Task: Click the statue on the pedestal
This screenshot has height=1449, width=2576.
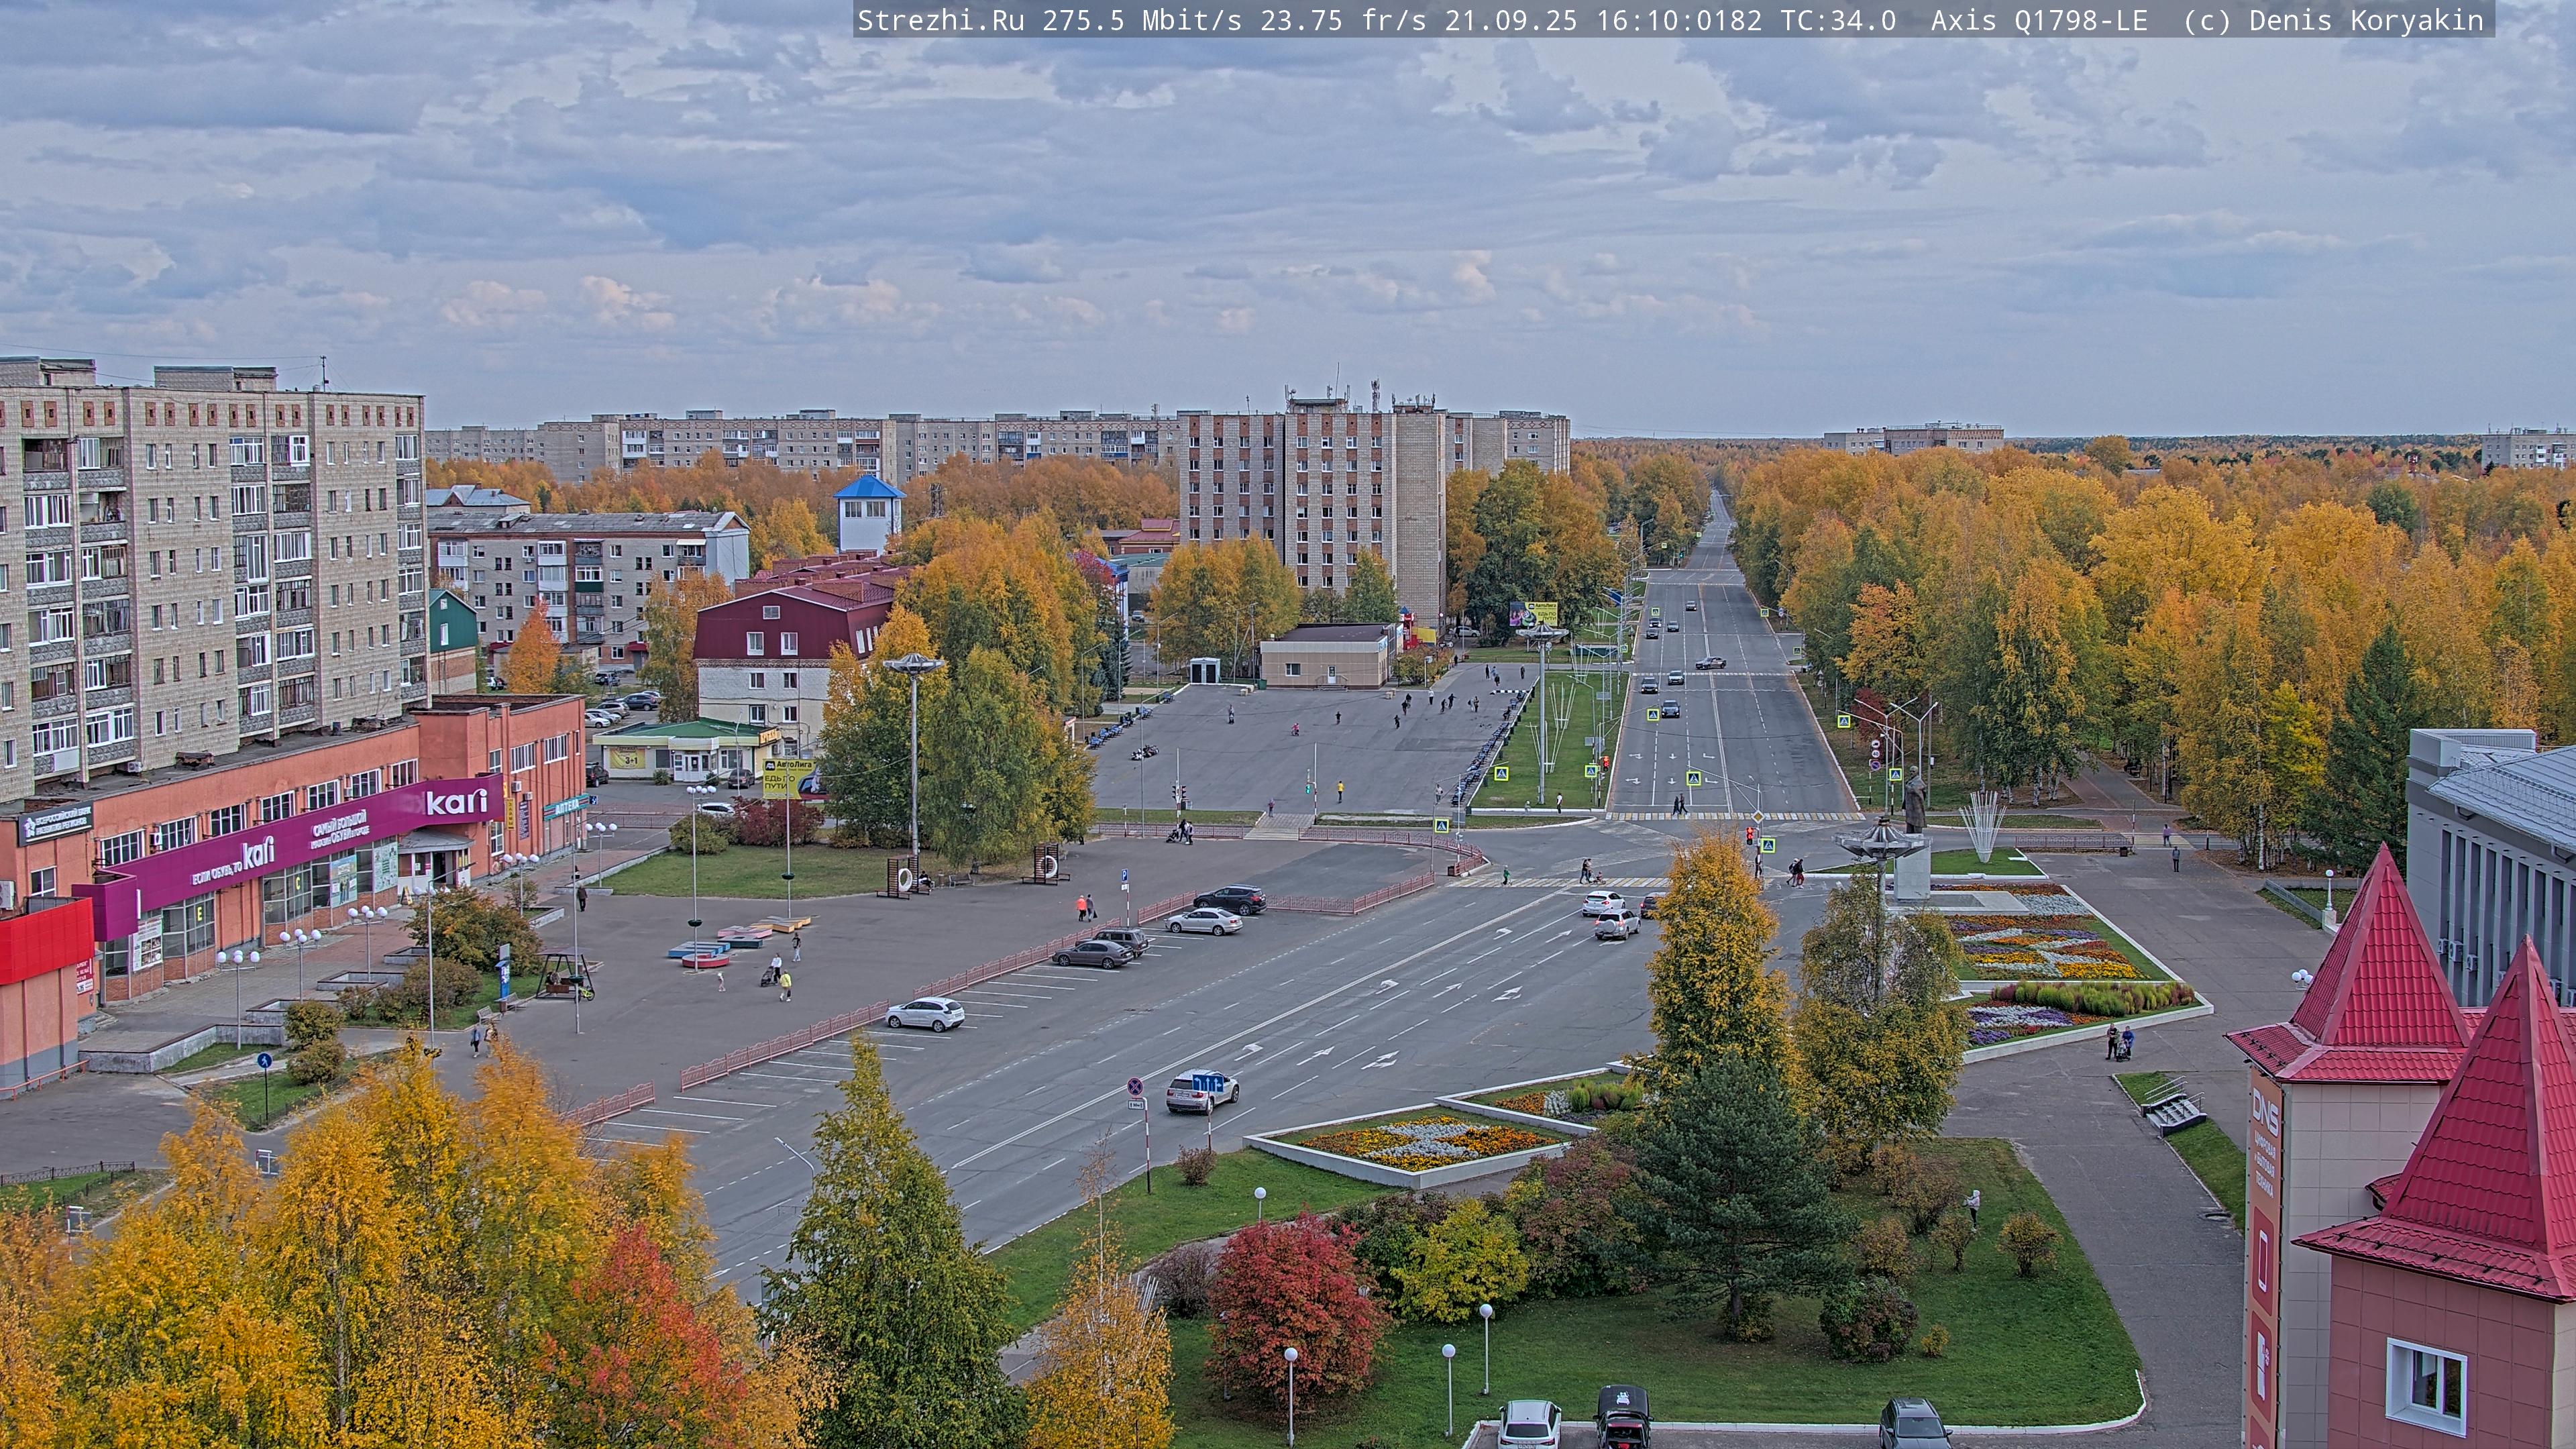Action: (1914, 801)
